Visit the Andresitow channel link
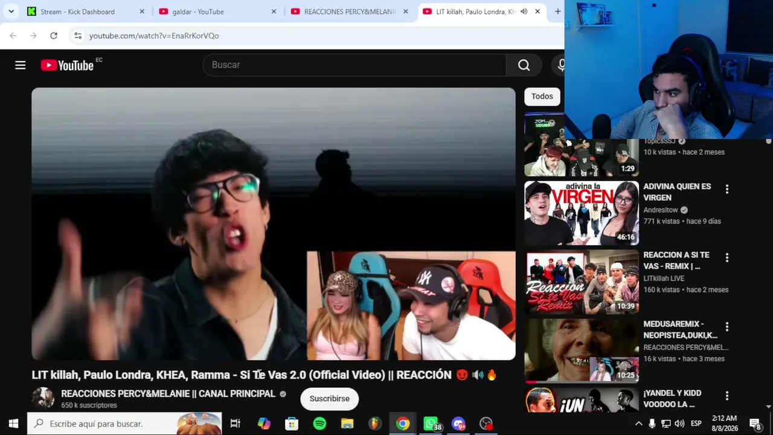 tap(661, 210)
